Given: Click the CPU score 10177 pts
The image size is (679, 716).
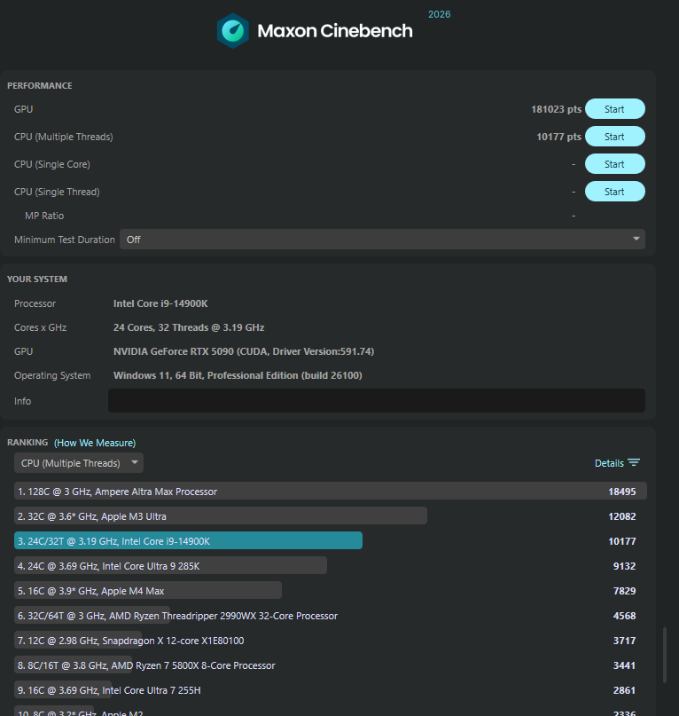Looking at the screenshot, I should point(559,137).
